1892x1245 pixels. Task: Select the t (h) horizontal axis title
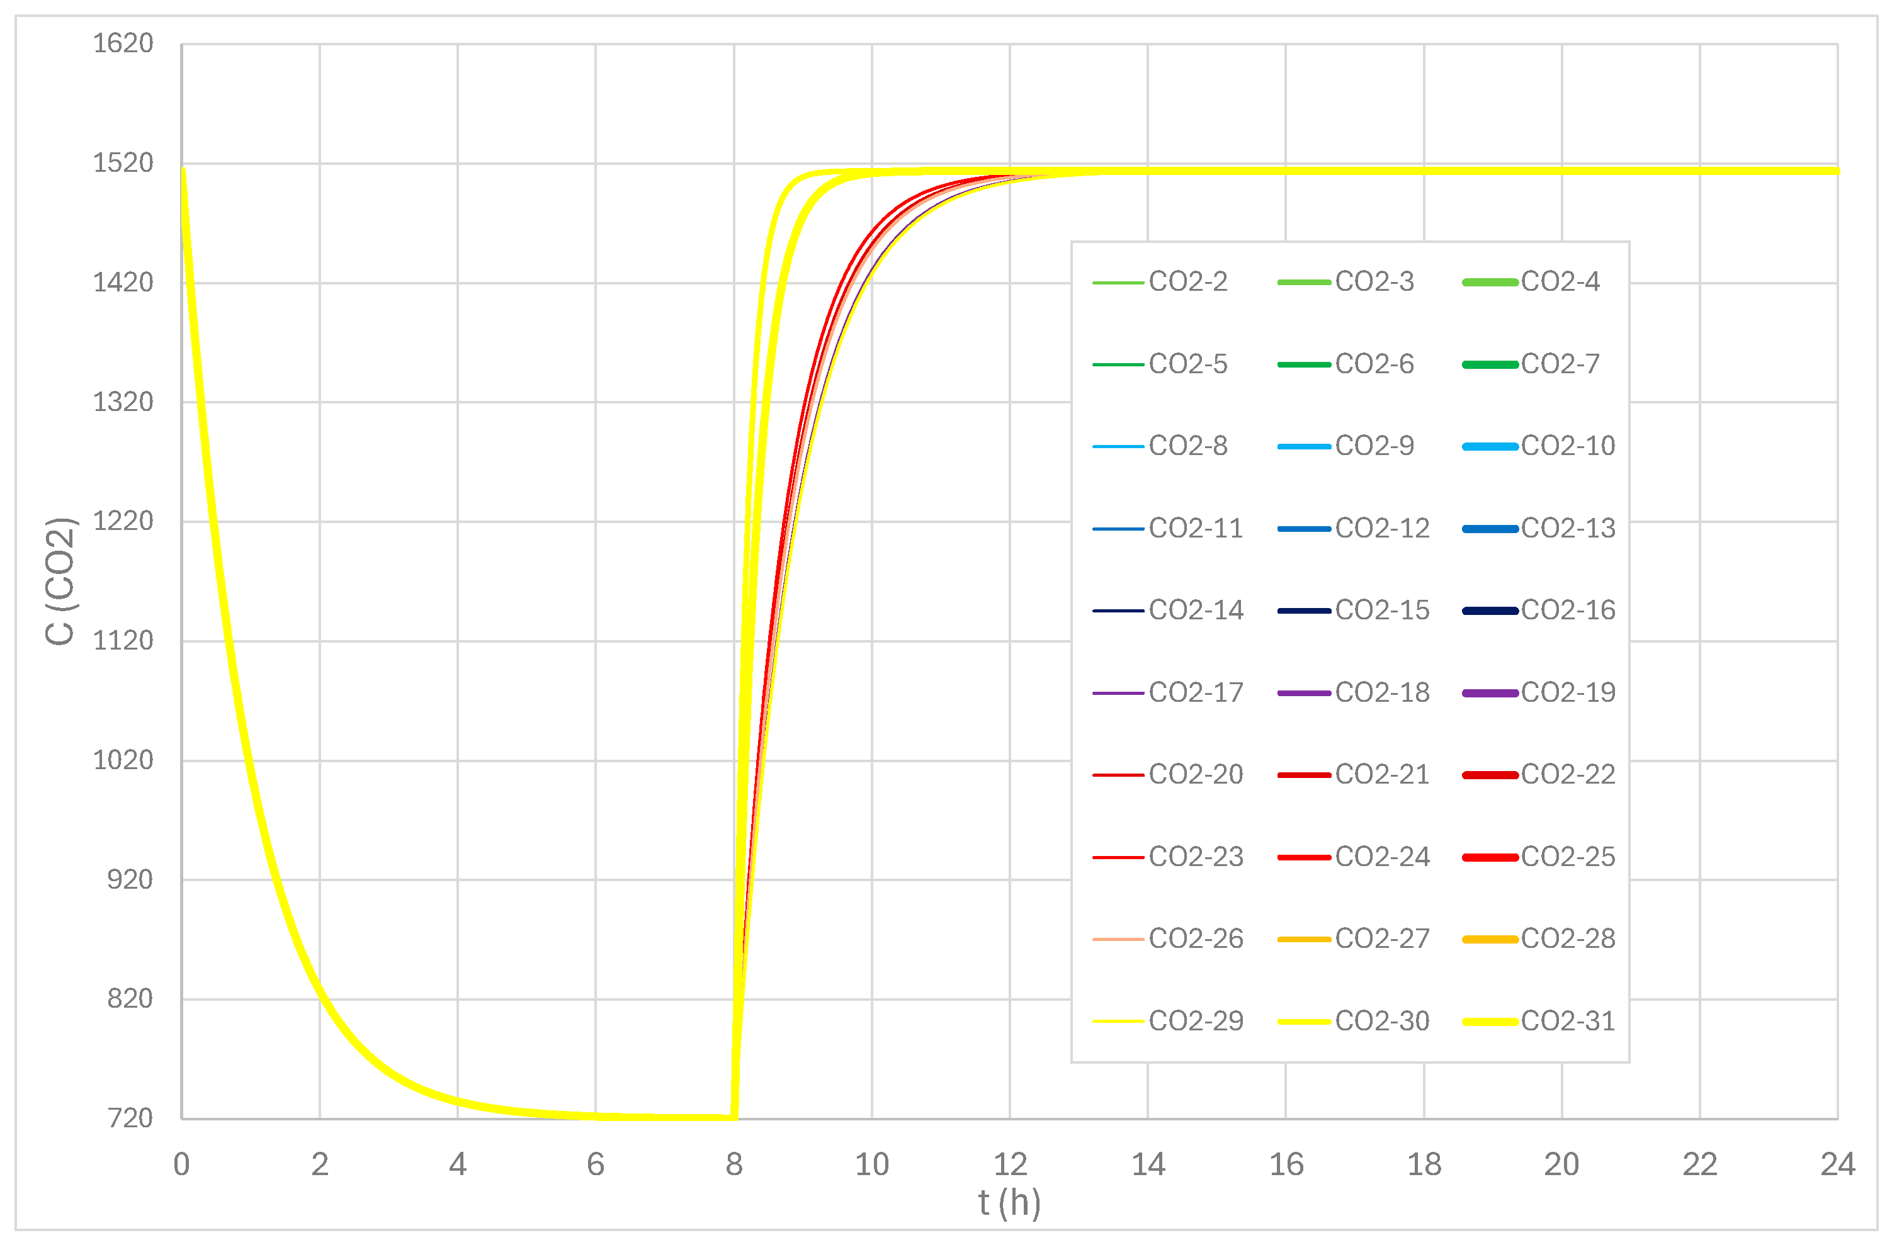point(1010,1203)
